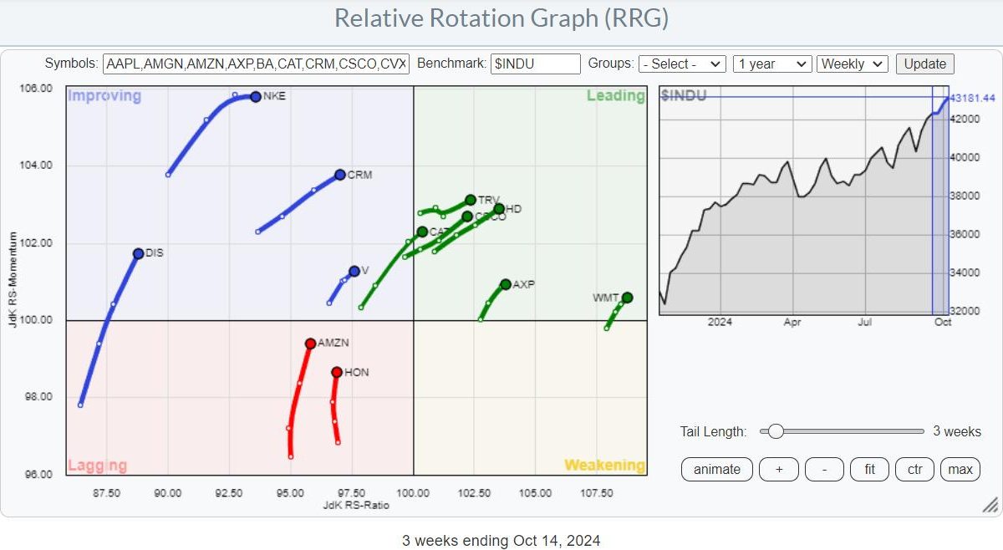Select the CRM node on the graph
1003x550 pixels.
340,175
